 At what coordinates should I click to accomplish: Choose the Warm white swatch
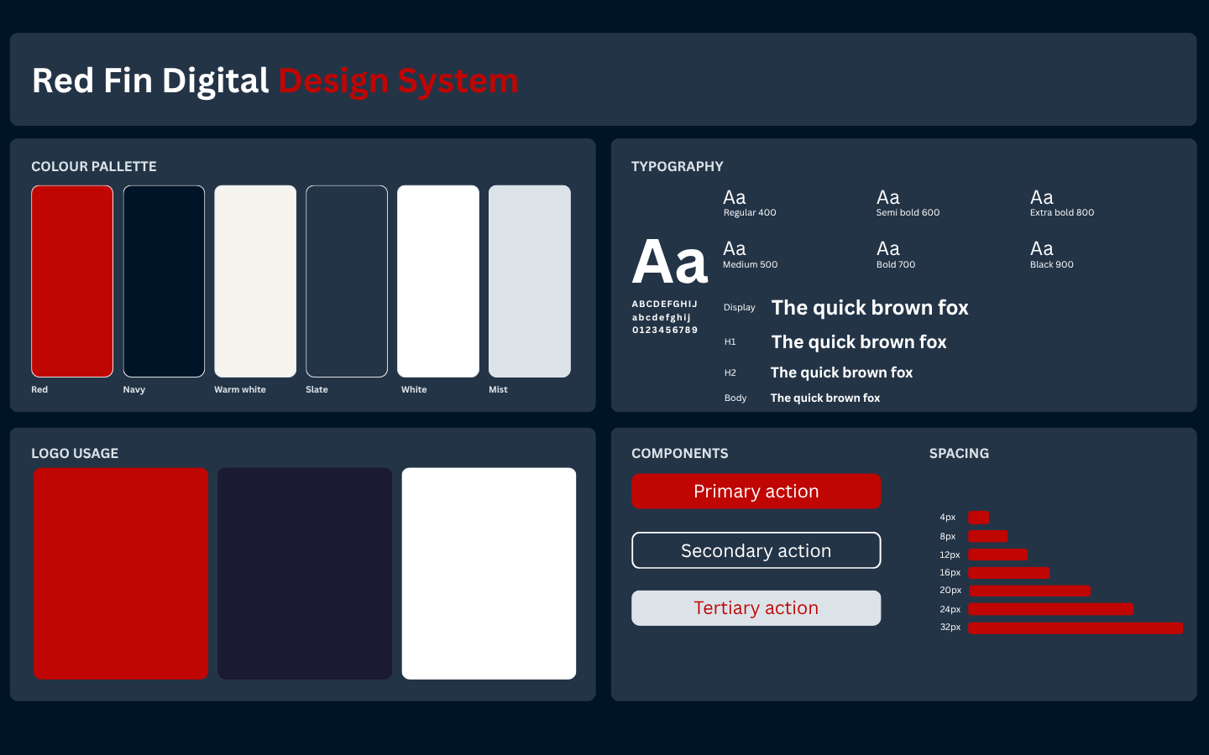coord(255,281)
